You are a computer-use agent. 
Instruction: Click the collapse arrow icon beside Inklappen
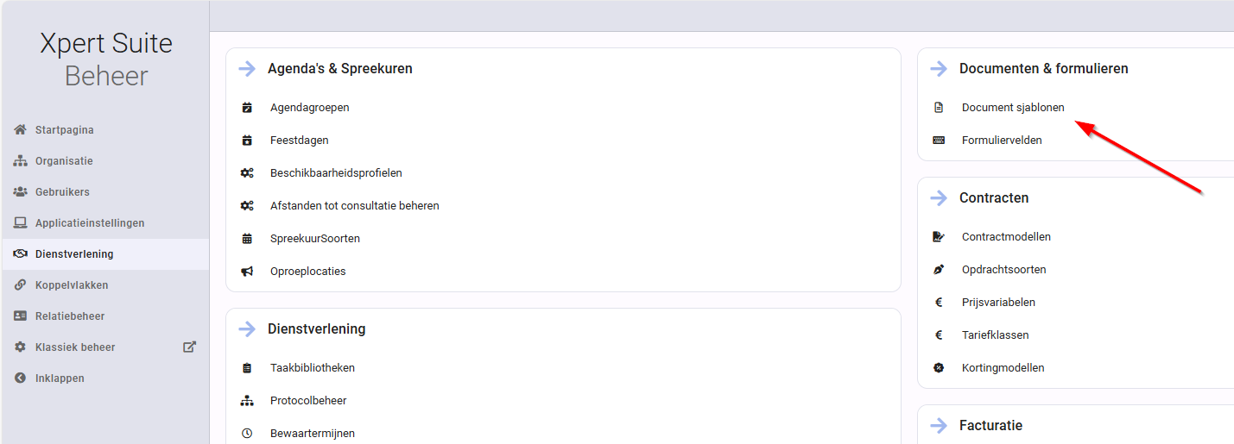point(20,378)
